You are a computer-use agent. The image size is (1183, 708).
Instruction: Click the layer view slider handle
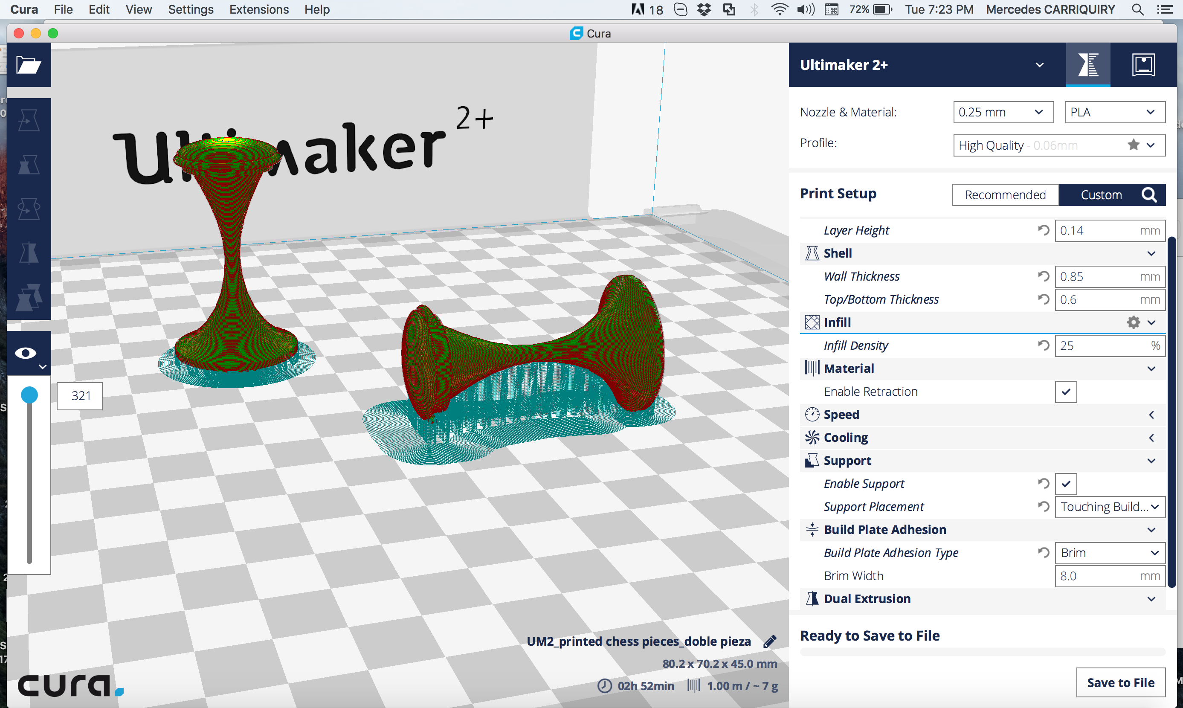pos(29,395)
